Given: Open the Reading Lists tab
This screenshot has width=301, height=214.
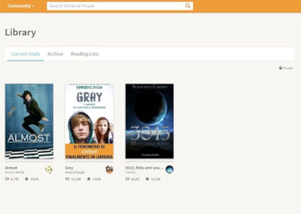Looking at the screenshot, I should coord(84,54).
